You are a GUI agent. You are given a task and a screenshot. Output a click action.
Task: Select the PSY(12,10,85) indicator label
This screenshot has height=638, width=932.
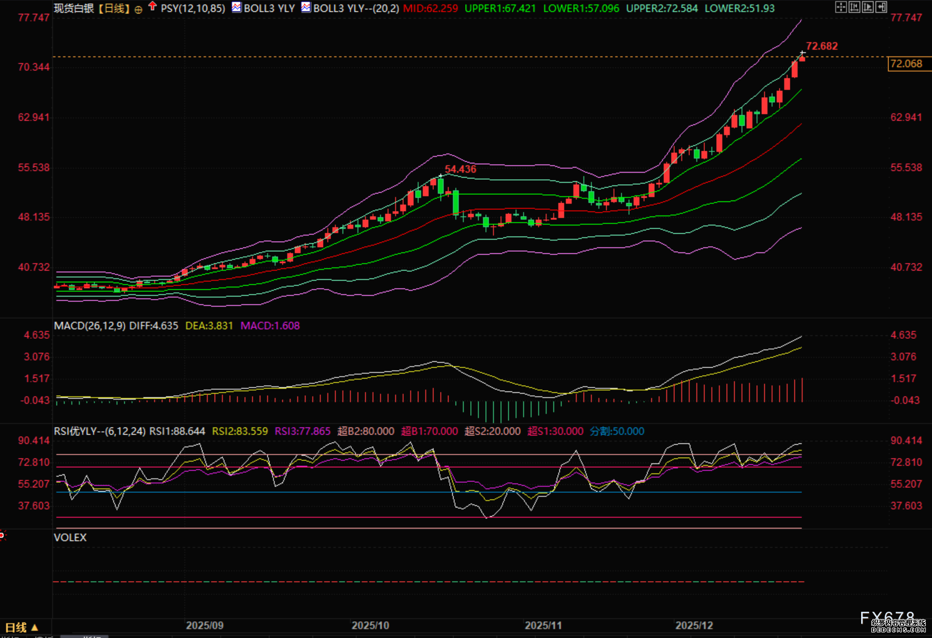193,8
